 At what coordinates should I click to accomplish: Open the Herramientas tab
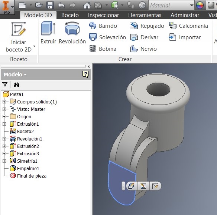point(145,15)
